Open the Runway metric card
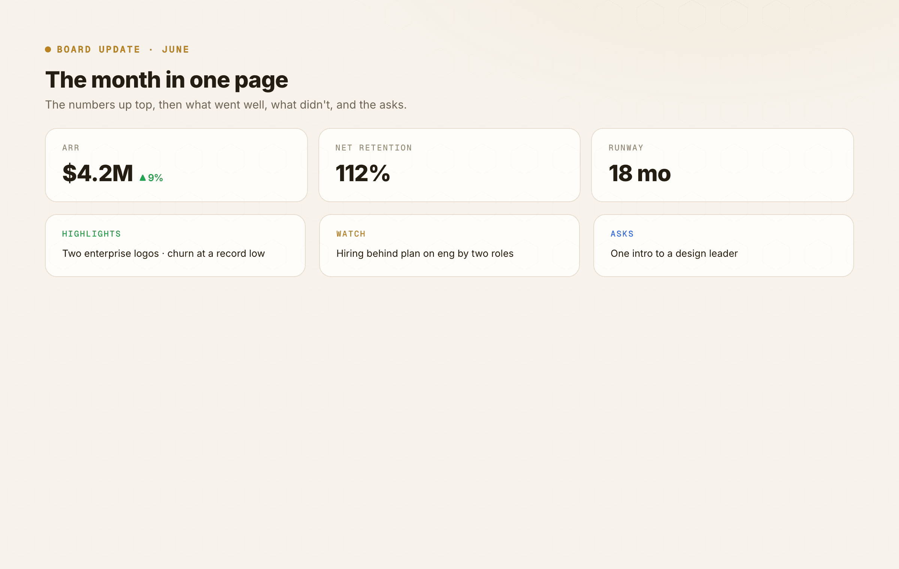The image size is (899, 569). [x=723, y=165]
